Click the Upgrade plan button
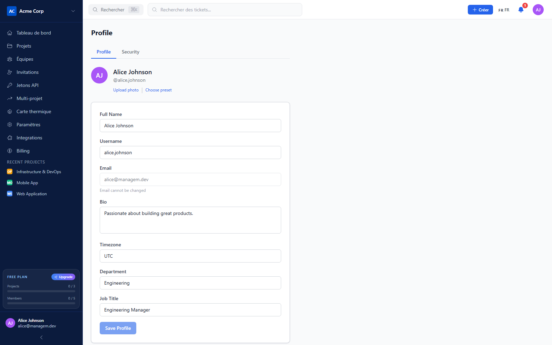 (x=63, y=277)
